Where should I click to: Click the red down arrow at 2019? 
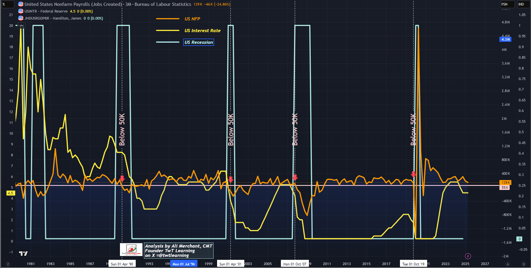[413, 174]
